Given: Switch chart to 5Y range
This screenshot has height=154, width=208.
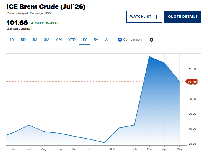Looking at the screenshot, I should (96, 40).
